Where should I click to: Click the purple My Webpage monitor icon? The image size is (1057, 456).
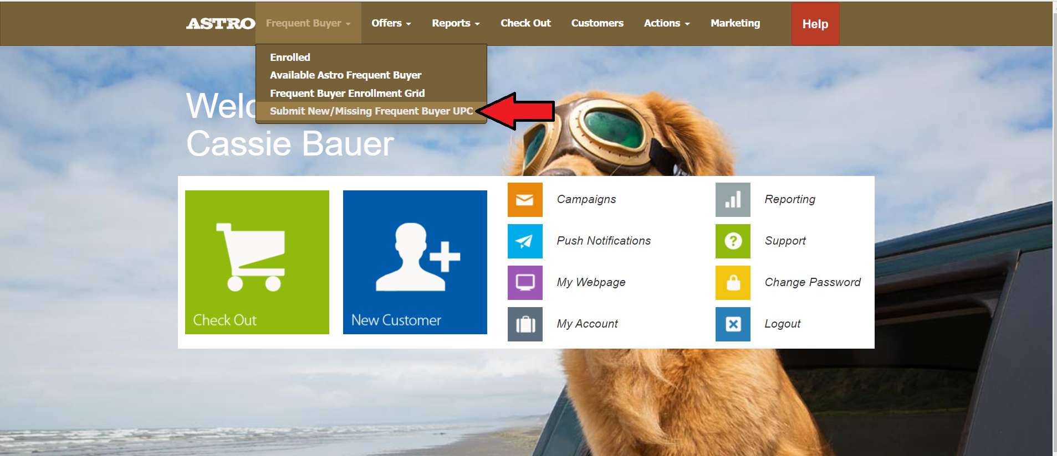(525, 283)
